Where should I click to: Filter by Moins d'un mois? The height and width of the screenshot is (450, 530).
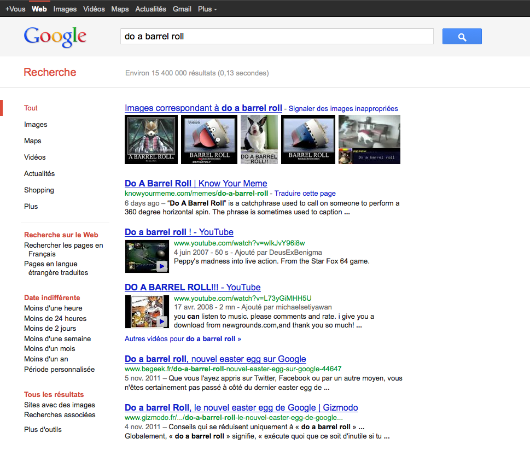tap(50, 349)
